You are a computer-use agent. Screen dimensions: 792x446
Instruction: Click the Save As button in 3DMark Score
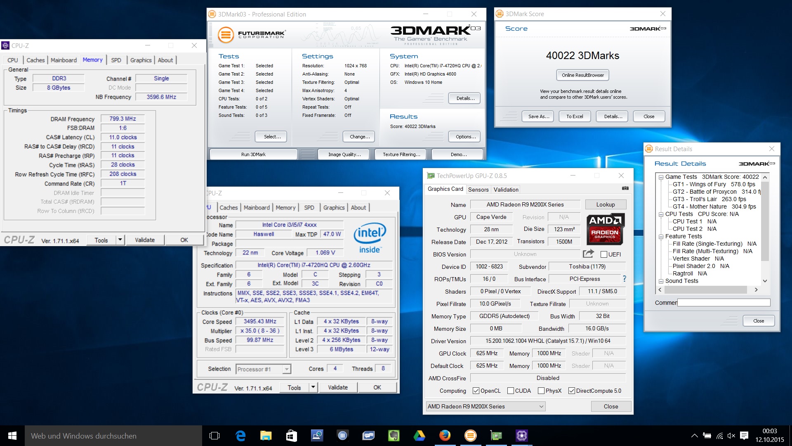538,116
